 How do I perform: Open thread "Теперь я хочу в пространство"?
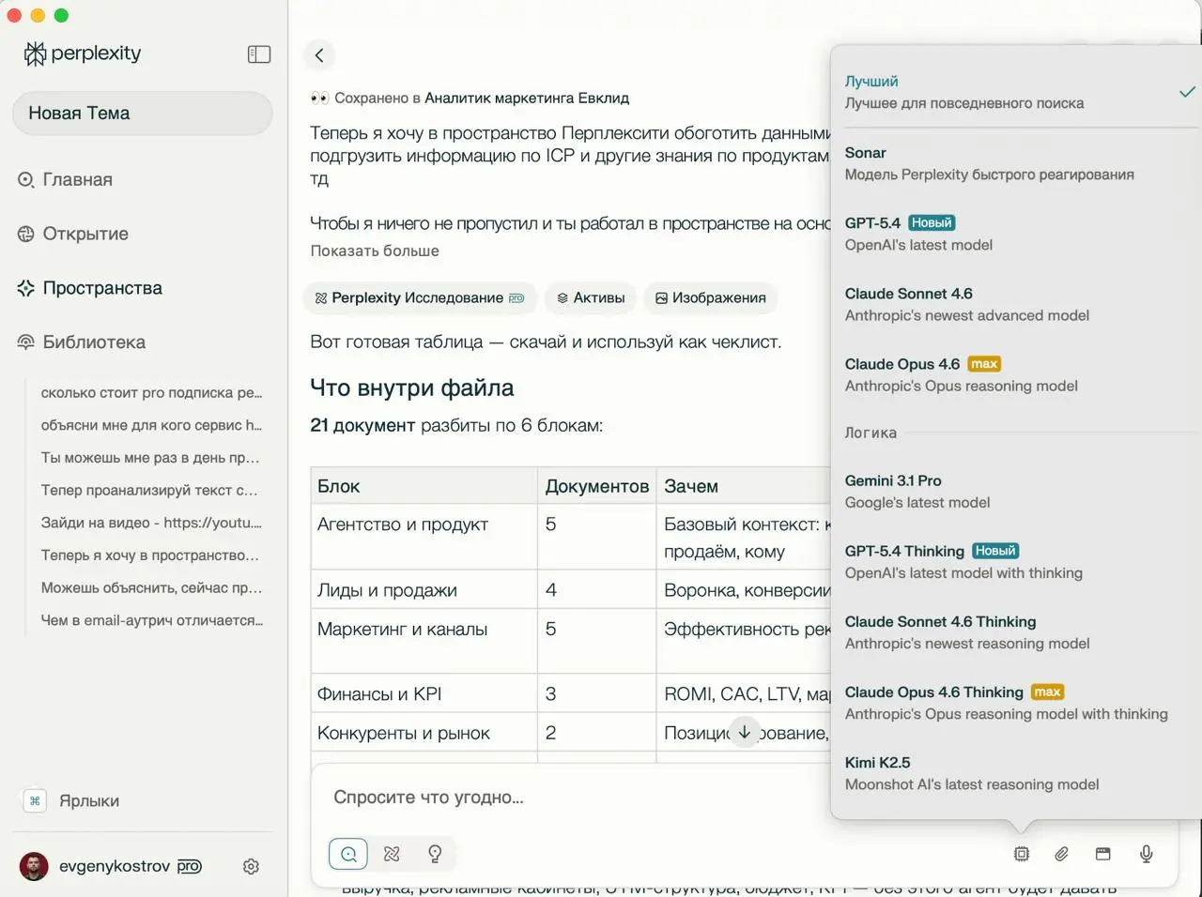(150, 555)
